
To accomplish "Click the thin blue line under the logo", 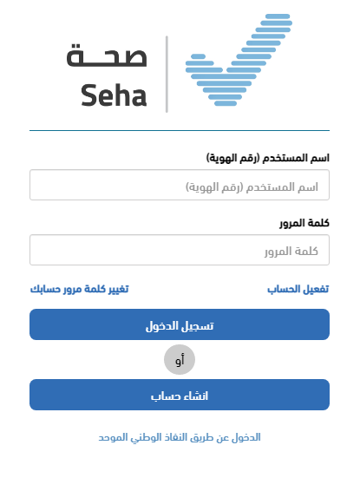I will tap(180, 130).
